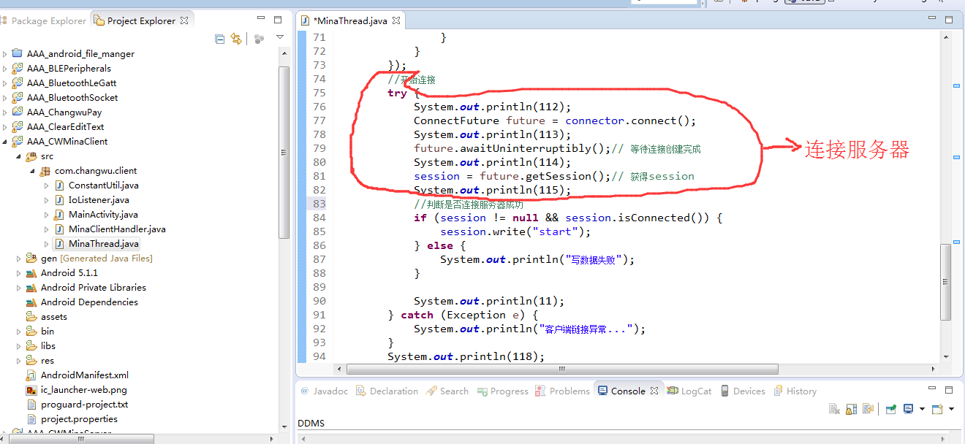Open the History tab
Viewport: 965px width, 444px height.
click(x=795, y=391)
